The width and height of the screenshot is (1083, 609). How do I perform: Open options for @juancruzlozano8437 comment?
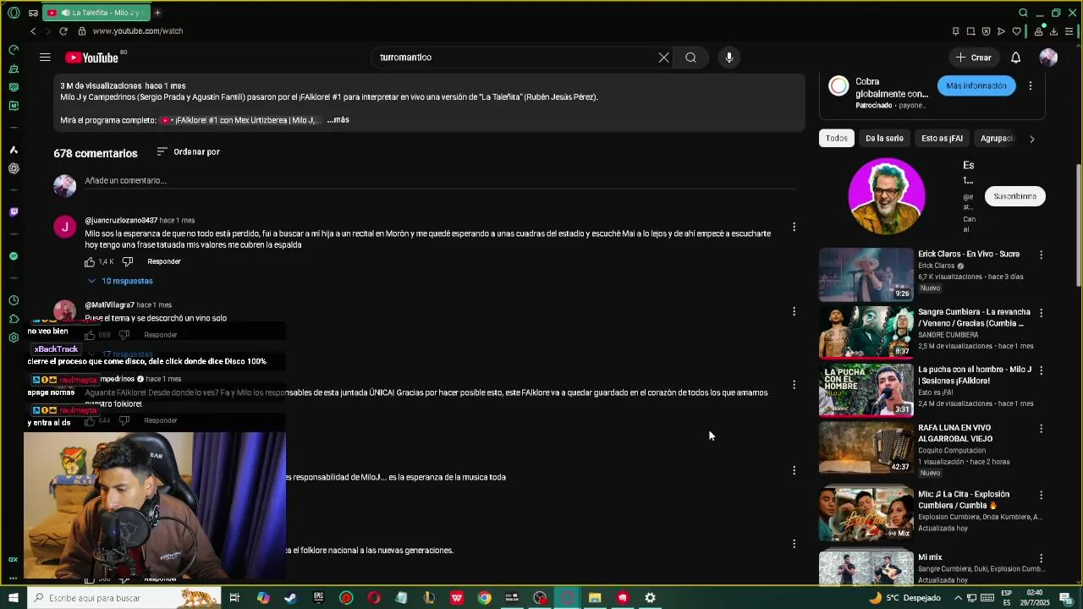click(x=794, y=227)
